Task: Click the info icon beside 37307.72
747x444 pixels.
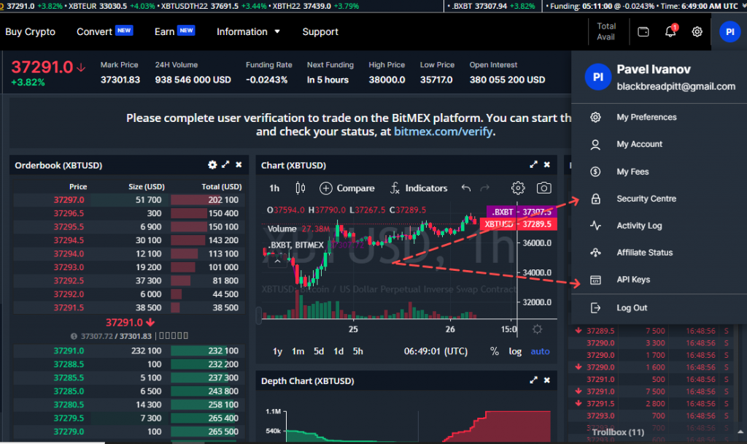Action: [74, 336]
